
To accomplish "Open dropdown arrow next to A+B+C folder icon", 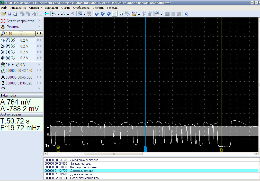I will [139, 14].
